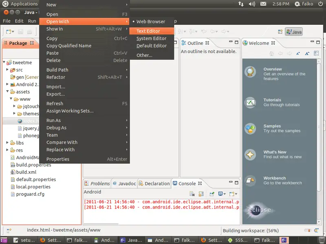Select Default Editor from the submenu
Image resolution: width=326 pixels, height=244 pixels.
(151, 46)
